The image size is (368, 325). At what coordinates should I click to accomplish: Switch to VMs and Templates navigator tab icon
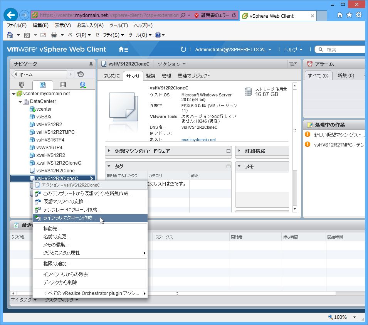42,85
